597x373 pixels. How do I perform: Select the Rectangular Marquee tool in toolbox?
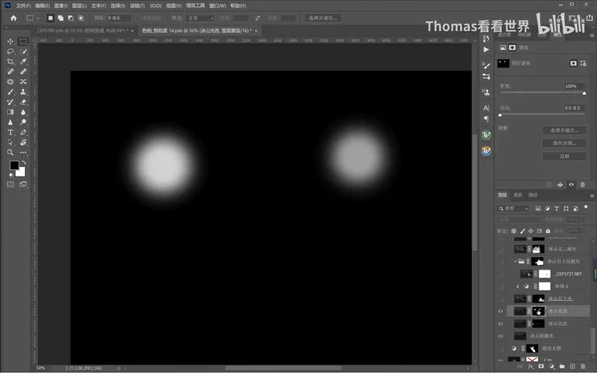pos(23,41)
